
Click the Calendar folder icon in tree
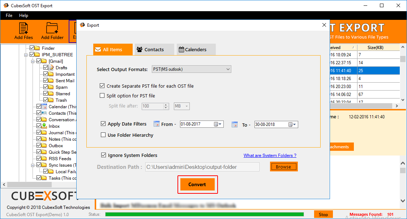(x=44, y=106)
